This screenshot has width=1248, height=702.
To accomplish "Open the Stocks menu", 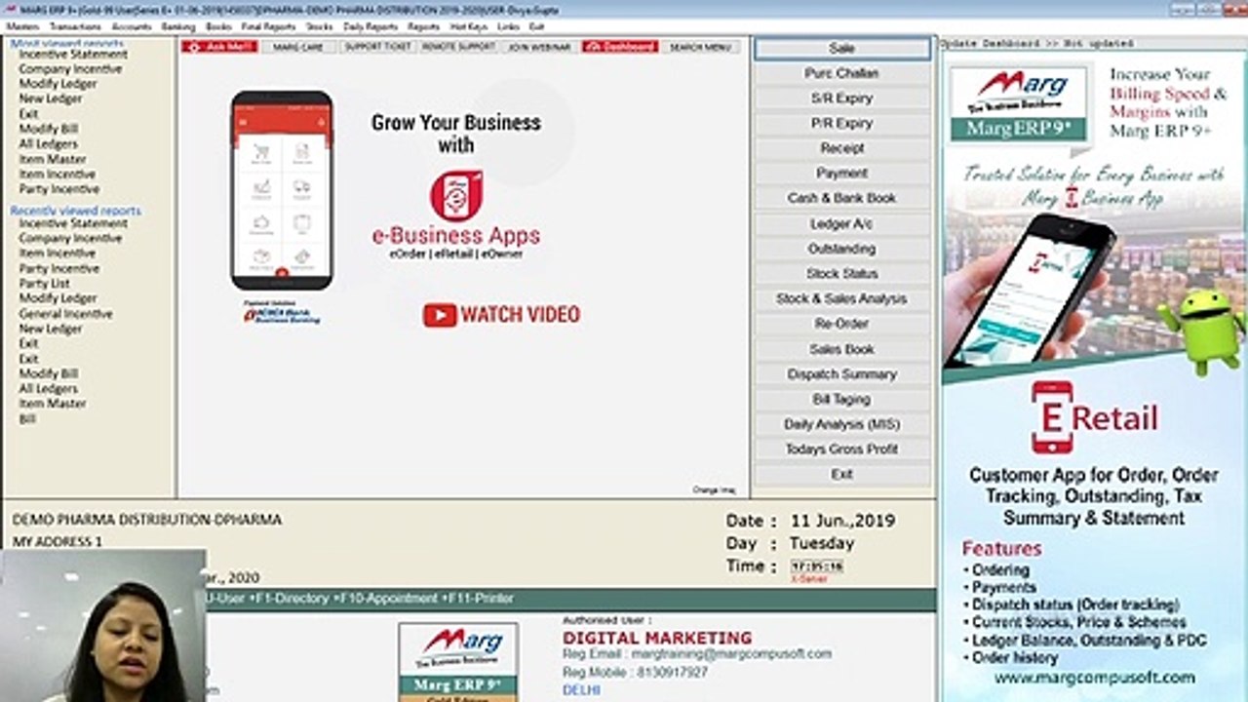I will (319, 27).
